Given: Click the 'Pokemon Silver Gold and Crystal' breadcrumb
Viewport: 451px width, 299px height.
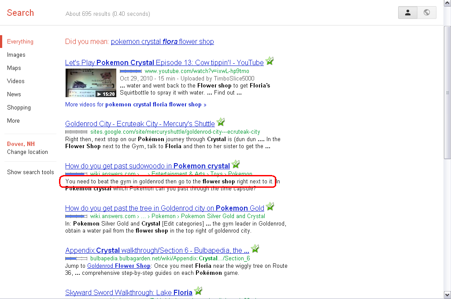Looking at the screenshot, I should coord(223,216).
